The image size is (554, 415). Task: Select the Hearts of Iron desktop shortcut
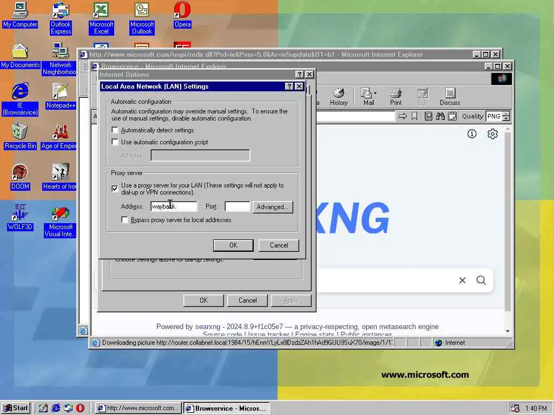[60, 177]
